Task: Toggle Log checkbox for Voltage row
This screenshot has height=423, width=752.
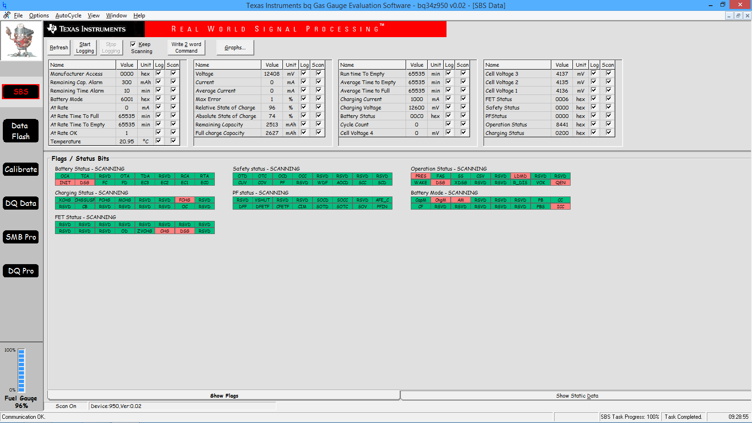Action: click(304, 73)
